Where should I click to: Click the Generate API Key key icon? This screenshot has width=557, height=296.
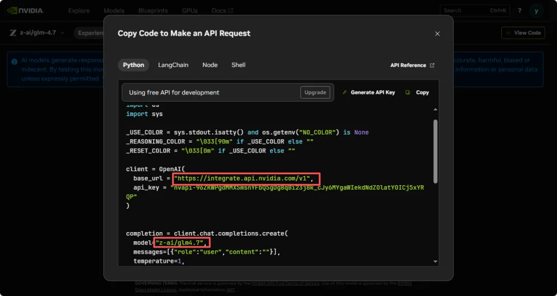[x=344, y=92]
